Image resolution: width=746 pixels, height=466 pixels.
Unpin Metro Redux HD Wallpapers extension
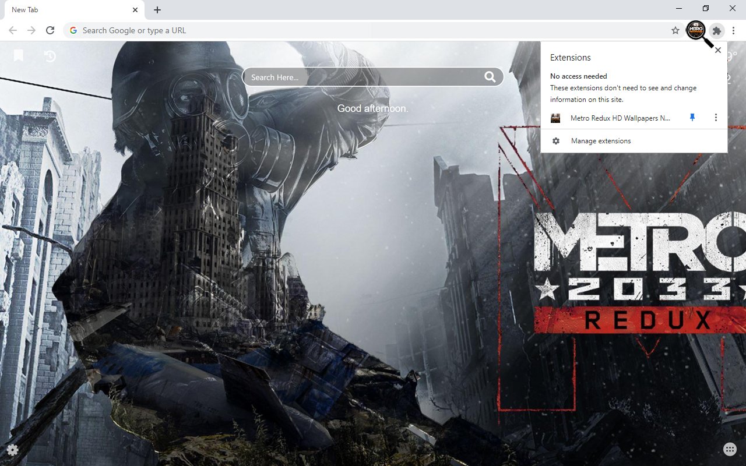pos(692,118)
